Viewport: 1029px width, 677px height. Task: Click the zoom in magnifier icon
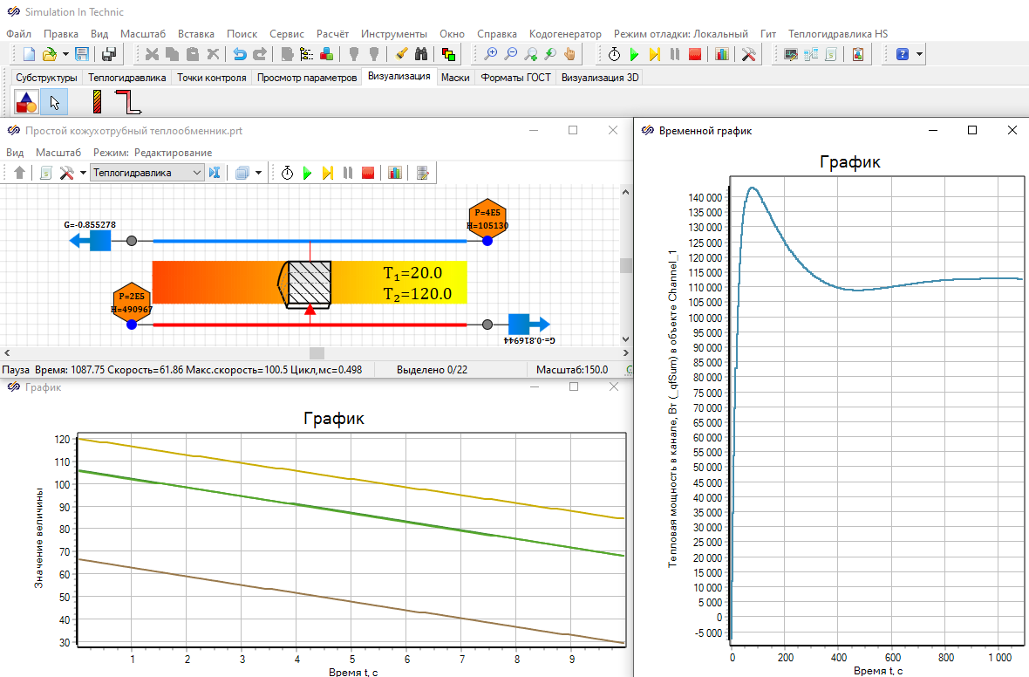(491, 54)
